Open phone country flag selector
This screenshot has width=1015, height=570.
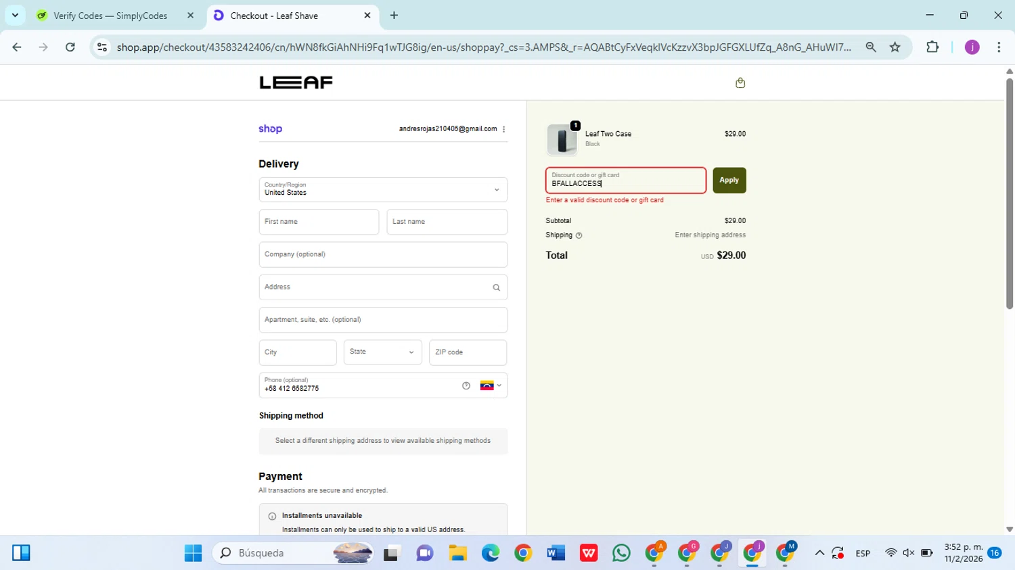coord(491,385)
